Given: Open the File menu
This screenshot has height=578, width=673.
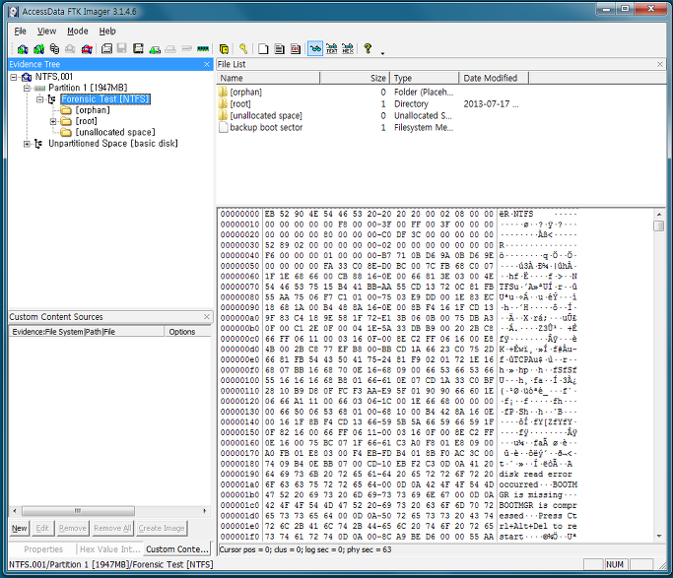Looking at the screenshot, I should tap(20, 32).
